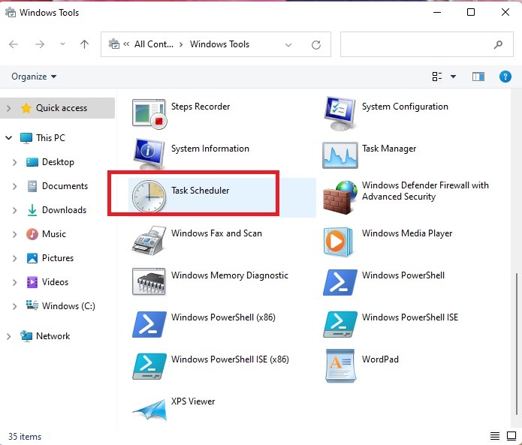Select Music in navigation pane

(53, 234)
